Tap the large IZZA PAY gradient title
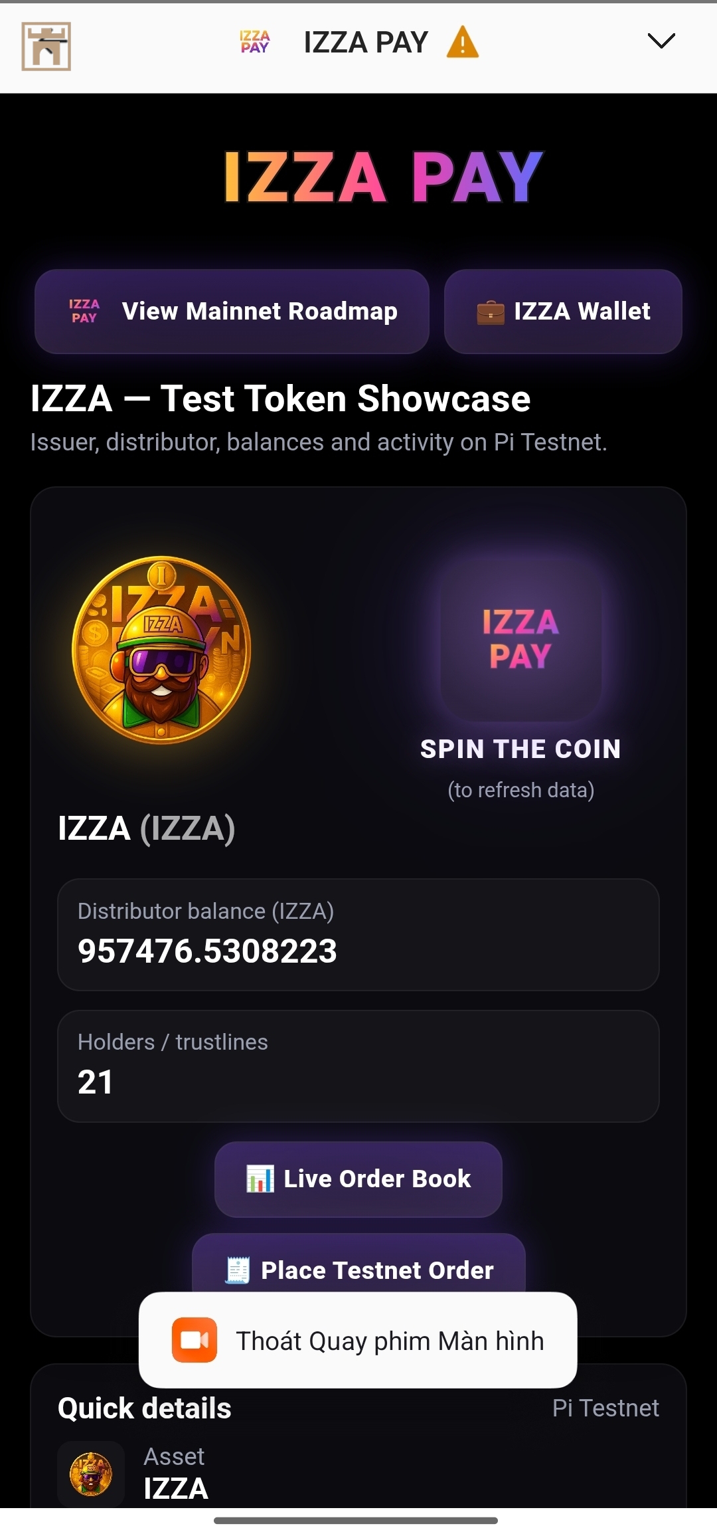The width and height of the screenshot is (717, 1538). [384, 177]
